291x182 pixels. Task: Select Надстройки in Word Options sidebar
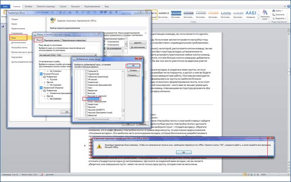tap(17, 57)
